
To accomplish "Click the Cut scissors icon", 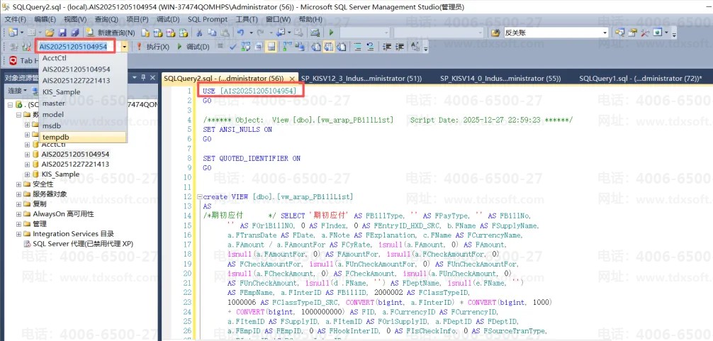I will (201, 33).
